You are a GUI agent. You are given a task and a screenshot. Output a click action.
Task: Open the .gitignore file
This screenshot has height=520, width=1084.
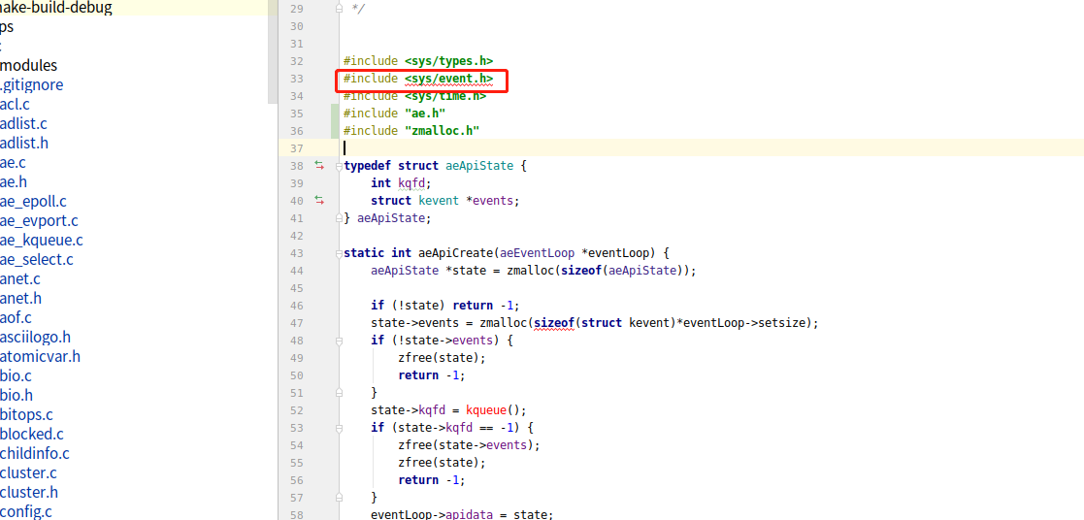[32, 84]
